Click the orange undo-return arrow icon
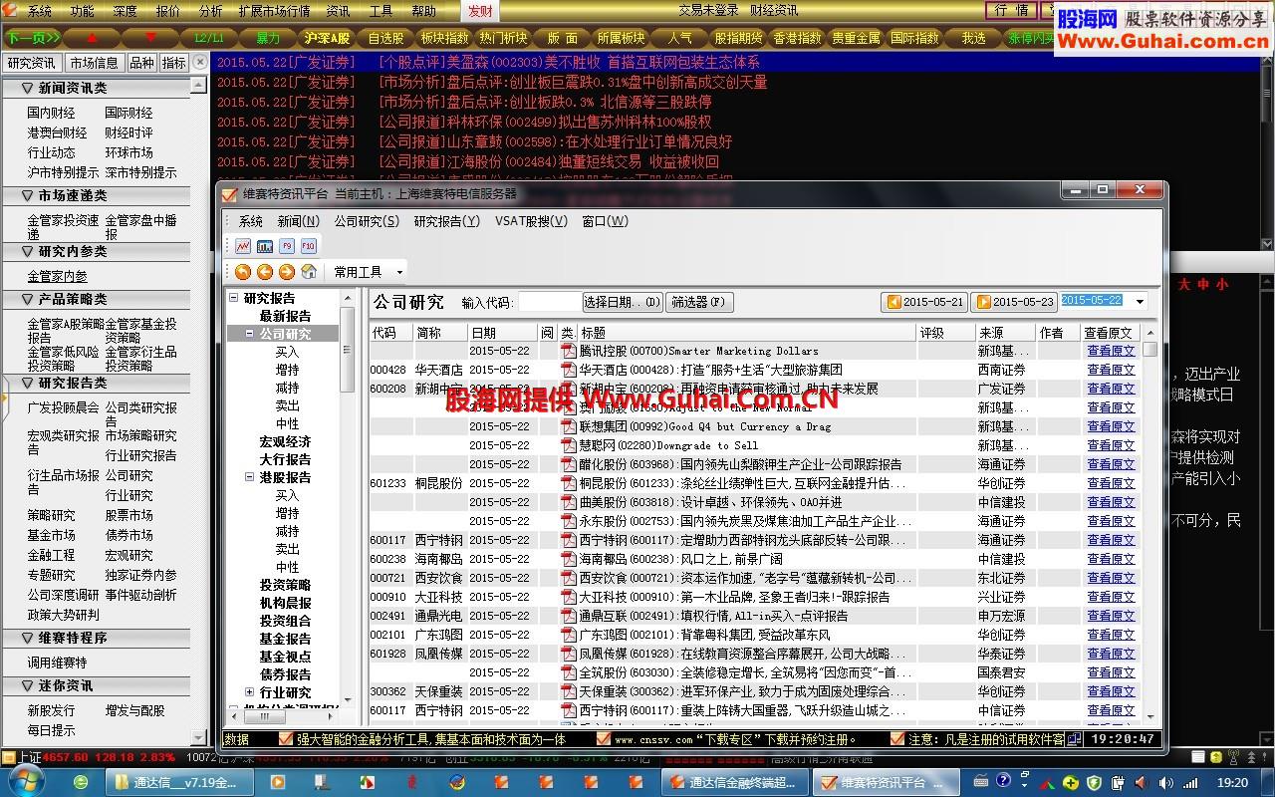Image resolution: width=1275 pixels, height=797 pixels. point(243,272)
